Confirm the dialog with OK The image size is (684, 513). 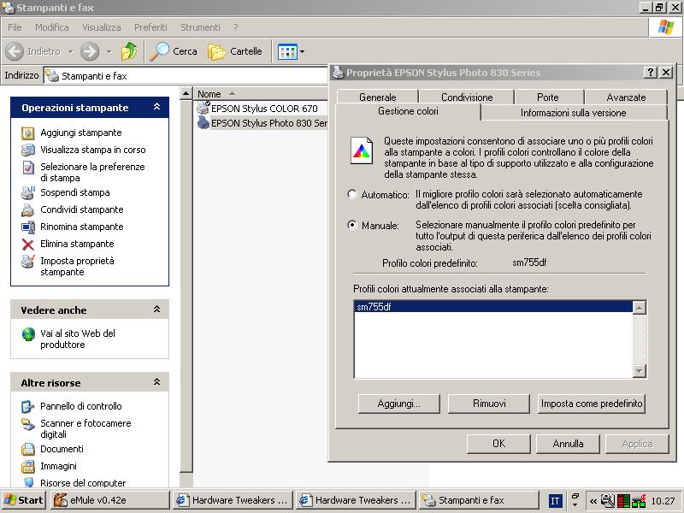click(498, 444)
